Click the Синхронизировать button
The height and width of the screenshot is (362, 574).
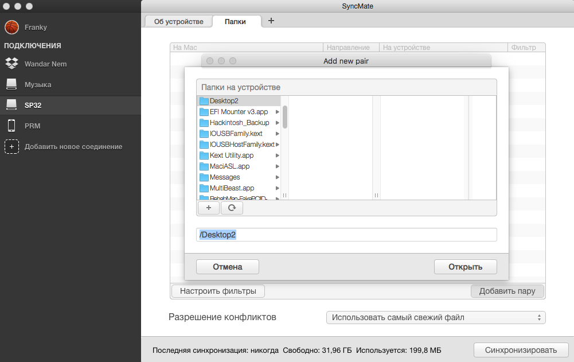[521, 350]
